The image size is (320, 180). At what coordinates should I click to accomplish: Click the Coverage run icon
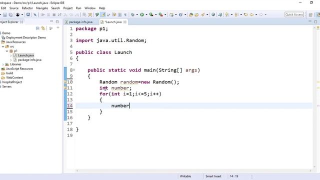click(151, 14)
